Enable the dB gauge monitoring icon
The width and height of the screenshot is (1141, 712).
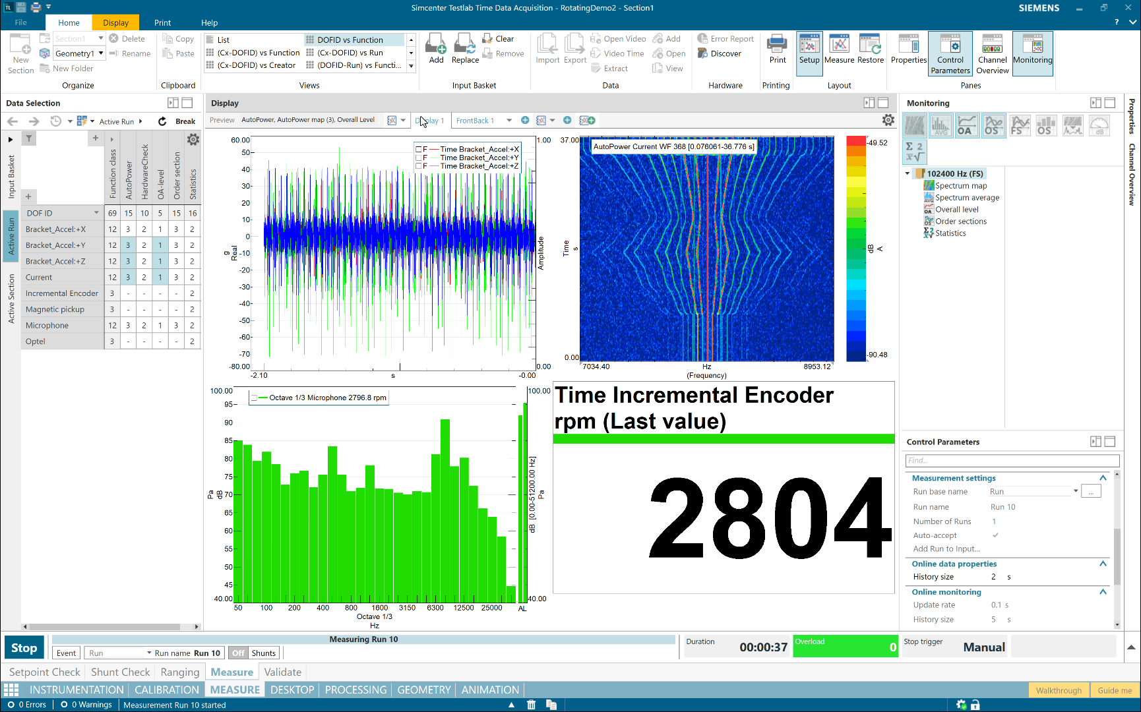coord(1099,125)
